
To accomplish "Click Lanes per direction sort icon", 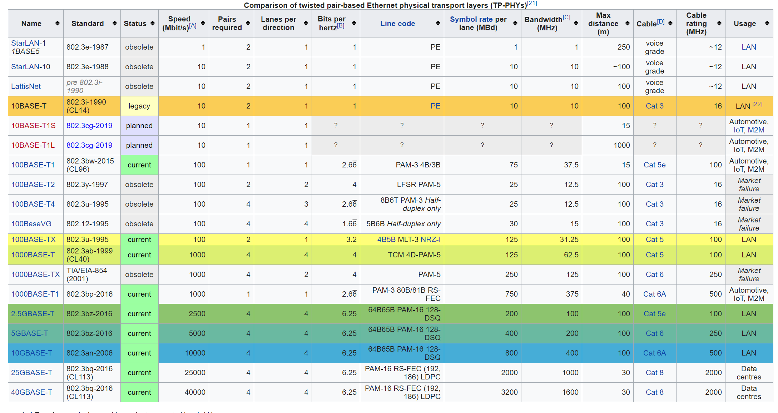I will click(306, 24).
